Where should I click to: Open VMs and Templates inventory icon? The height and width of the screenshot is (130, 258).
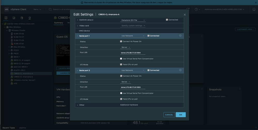(x=14, y=18)
